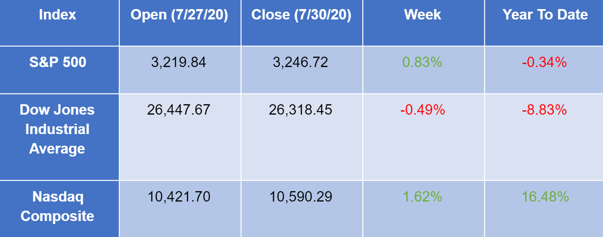Select the Nasdaq Composite row label
This screenshot has height=237, width=603.
pyautogui.click(x=57, y=206)
